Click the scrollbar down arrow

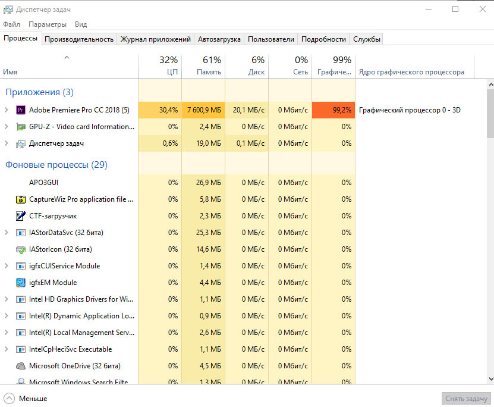tap(490, 378)
